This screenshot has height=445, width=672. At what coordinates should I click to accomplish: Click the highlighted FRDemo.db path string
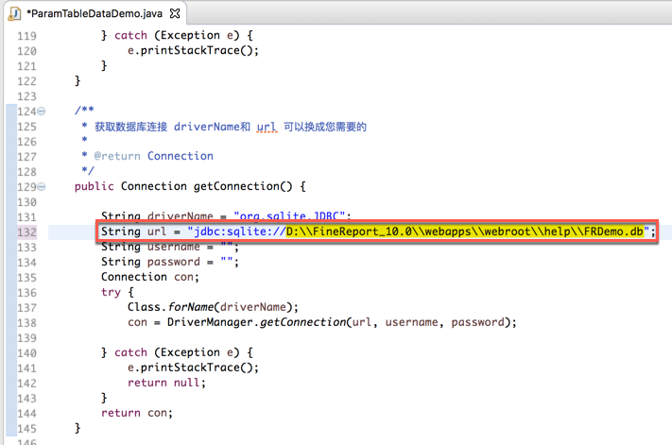point(465,231)
